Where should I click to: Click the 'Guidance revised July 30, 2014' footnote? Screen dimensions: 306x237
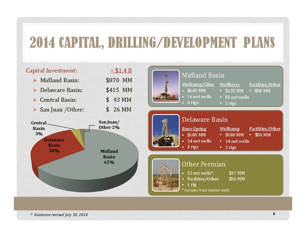pos(59,215)
